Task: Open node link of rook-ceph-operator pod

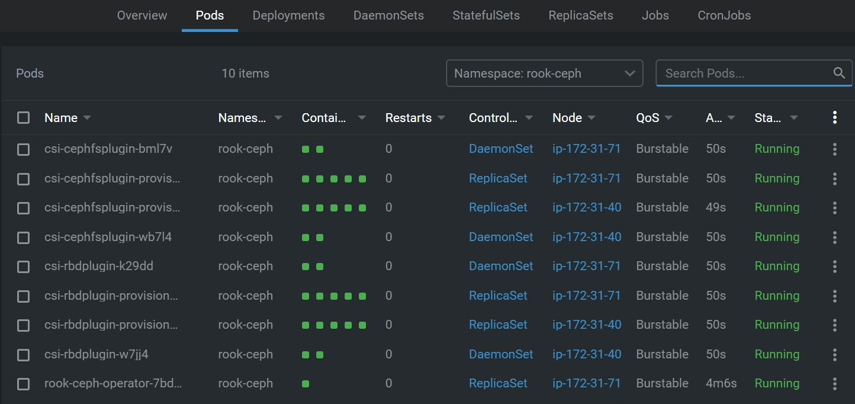Action: tap(586, 384)
